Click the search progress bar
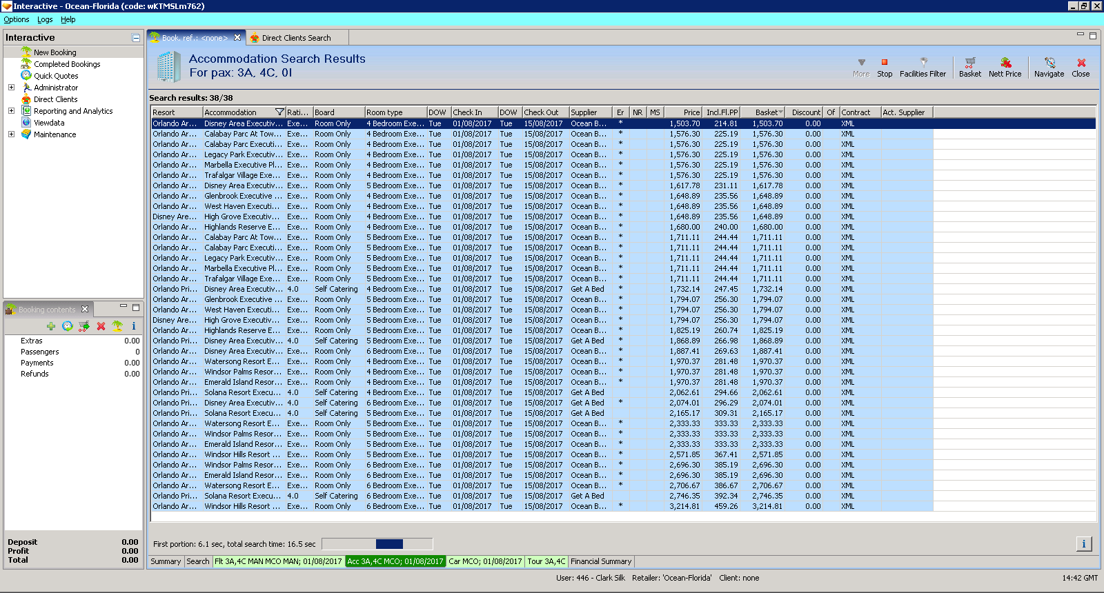The image size is (1104, 593). (377, 544)
